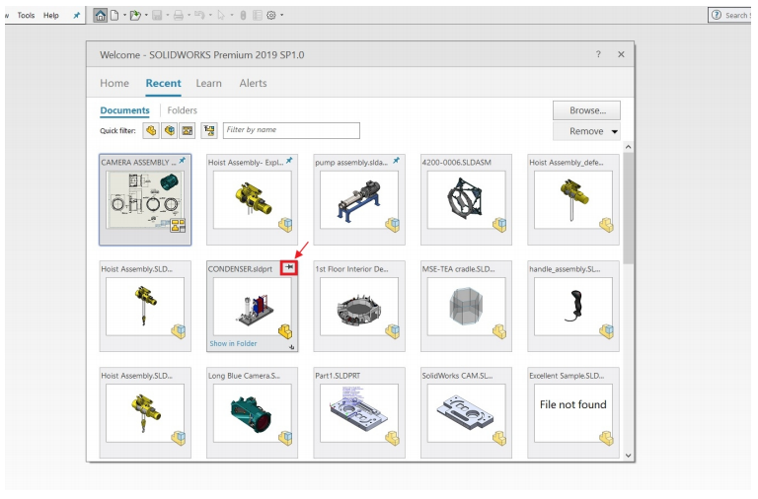The image size is (758, 499).
Task: Click the vertical scrollbar thumb
Action: (628, 208)
